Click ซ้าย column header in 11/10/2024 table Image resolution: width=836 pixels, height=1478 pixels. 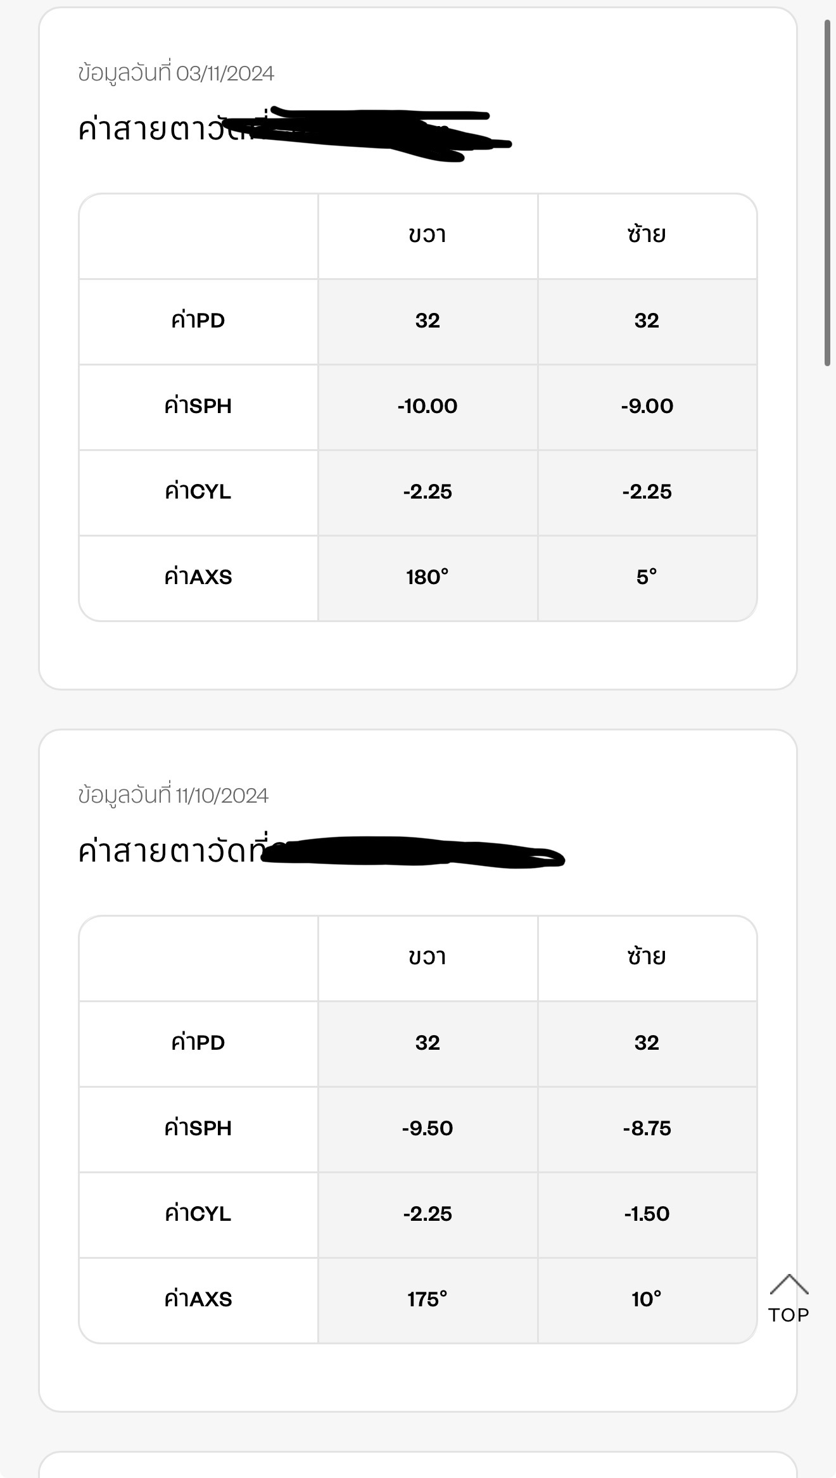point(647,957)
